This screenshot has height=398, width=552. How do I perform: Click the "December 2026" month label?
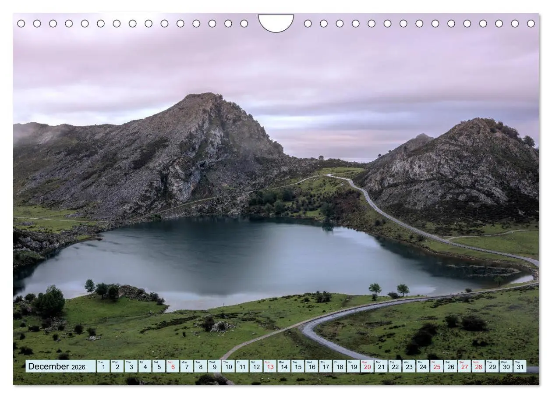pos(61,366)
